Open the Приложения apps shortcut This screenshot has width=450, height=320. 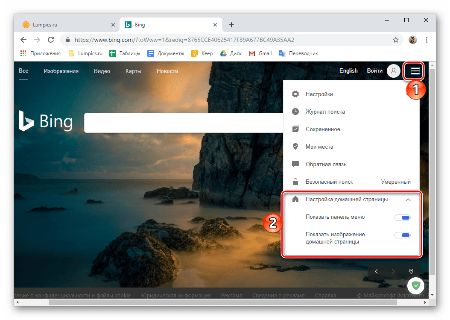tap(41, 53)
